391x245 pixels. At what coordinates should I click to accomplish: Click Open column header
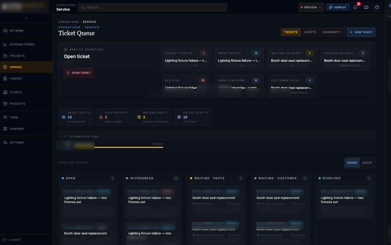coord(88,178)
